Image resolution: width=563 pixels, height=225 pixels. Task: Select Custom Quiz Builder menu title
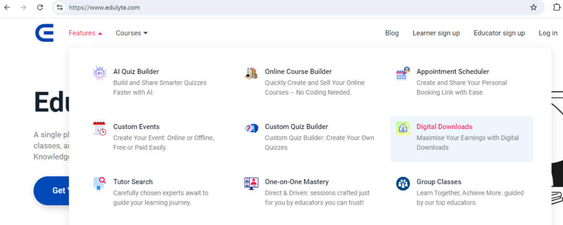coord(296,127)
